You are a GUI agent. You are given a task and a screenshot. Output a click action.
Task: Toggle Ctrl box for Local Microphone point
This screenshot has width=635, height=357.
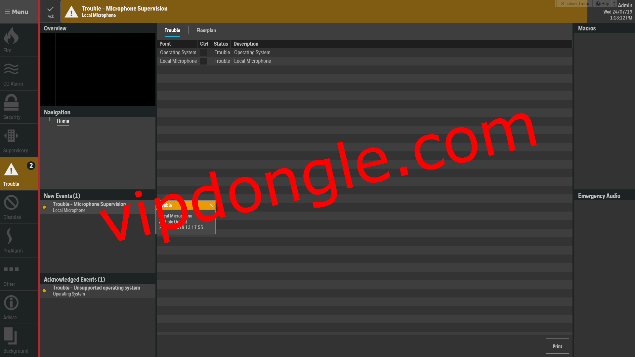(x=203, y=61)
